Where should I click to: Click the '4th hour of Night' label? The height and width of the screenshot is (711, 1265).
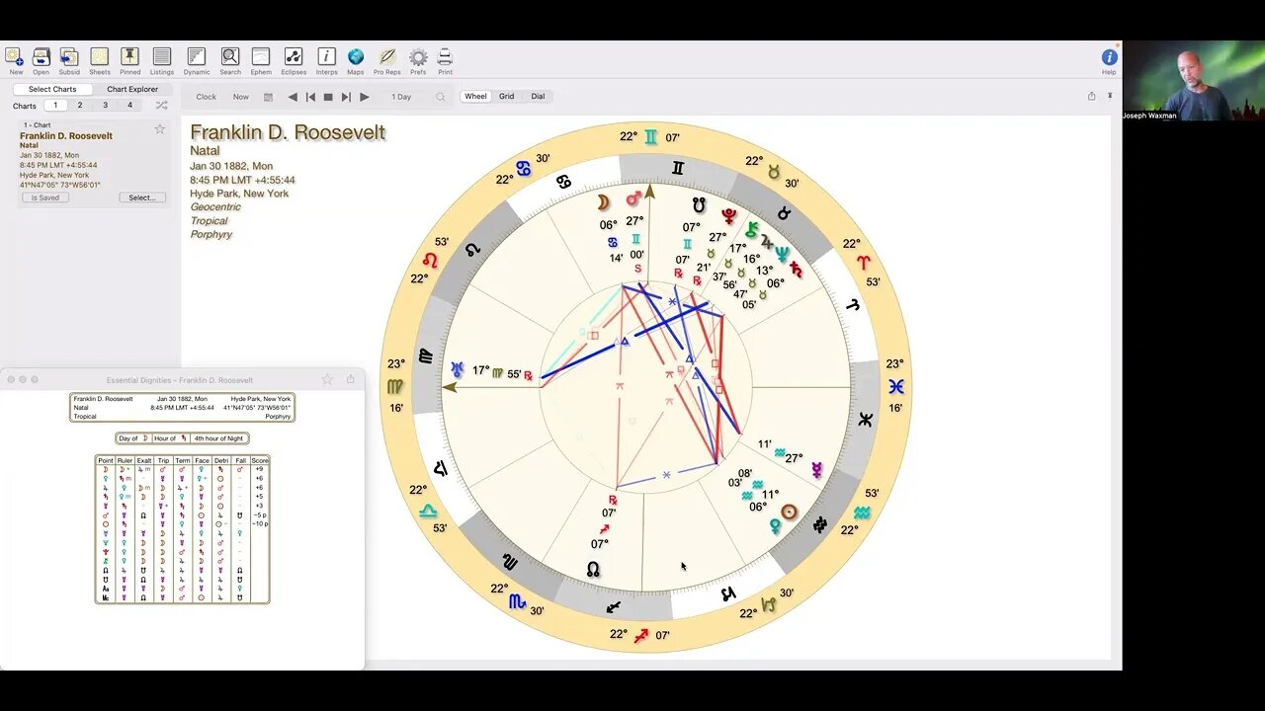pyautogui.click(x=219, y=438)
